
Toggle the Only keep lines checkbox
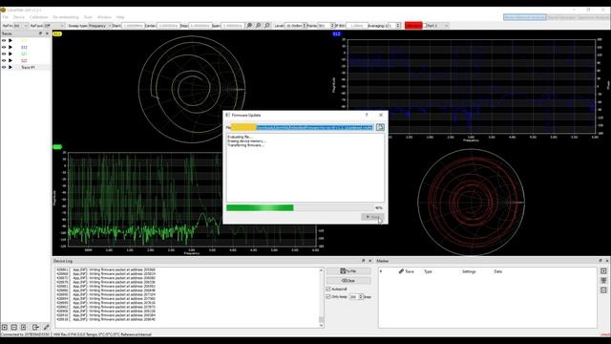(x=328, y=297)
